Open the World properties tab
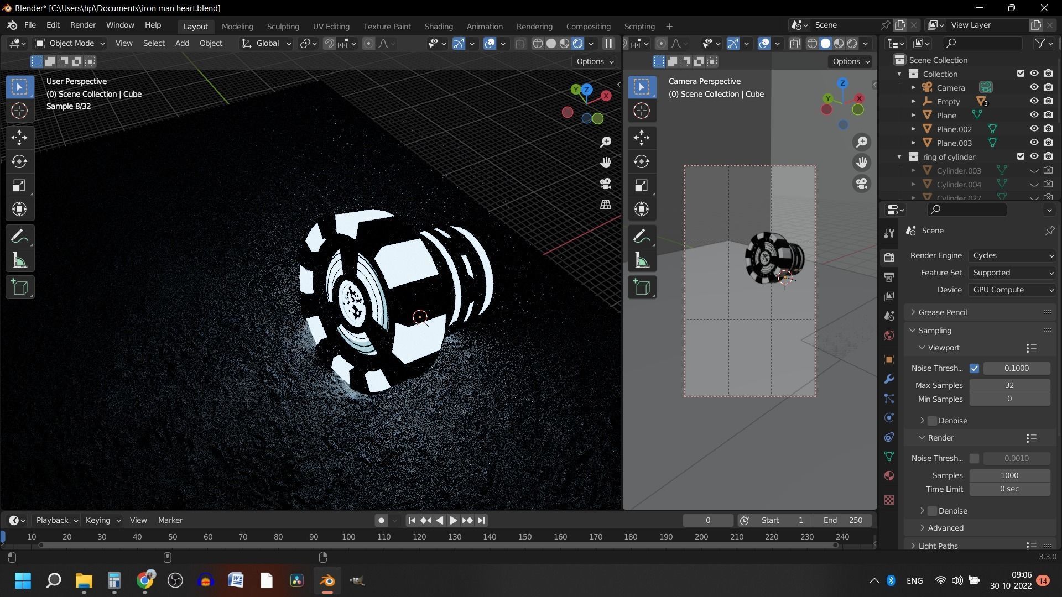Viewport: 1062px width, 597px height. click(x=889, y=336)
